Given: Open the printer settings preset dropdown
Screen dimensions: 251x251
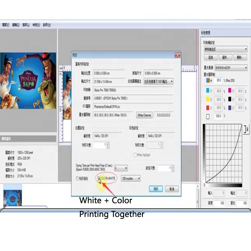Looking at the screenshot, I should coord(226,49).
